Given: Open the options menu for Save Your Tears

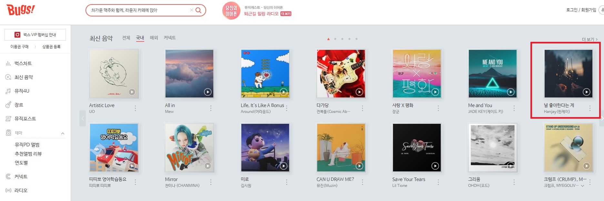Looking at the screenshot, I should 438,182.
